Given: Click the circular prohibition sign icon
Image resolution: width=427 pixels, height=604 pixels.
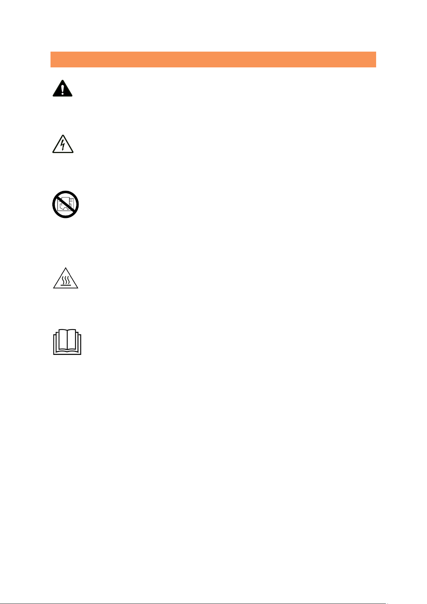Looking at the screenshot, I should [x=64, y=205].
